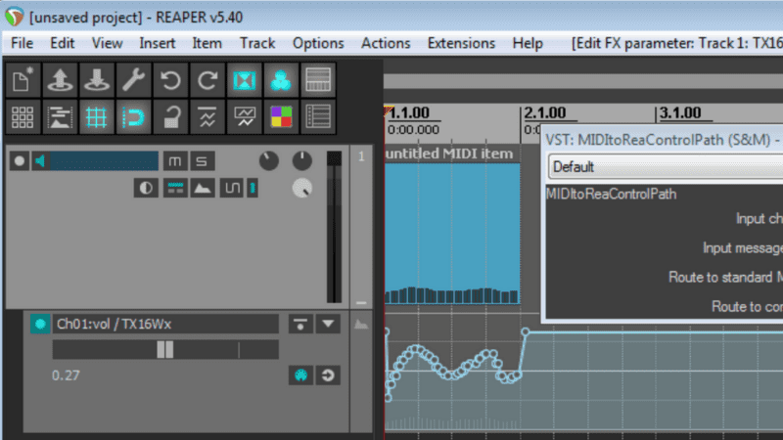Open the File menu
This screenshot has width=783, height=440.
click(22, 43)
